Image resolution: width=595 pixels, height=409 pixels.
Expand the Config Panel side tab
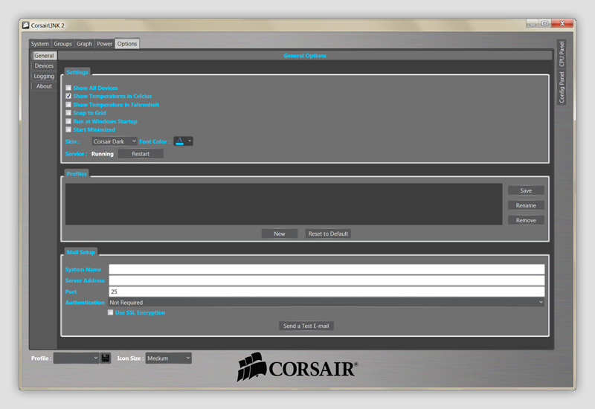pos(562,87)
